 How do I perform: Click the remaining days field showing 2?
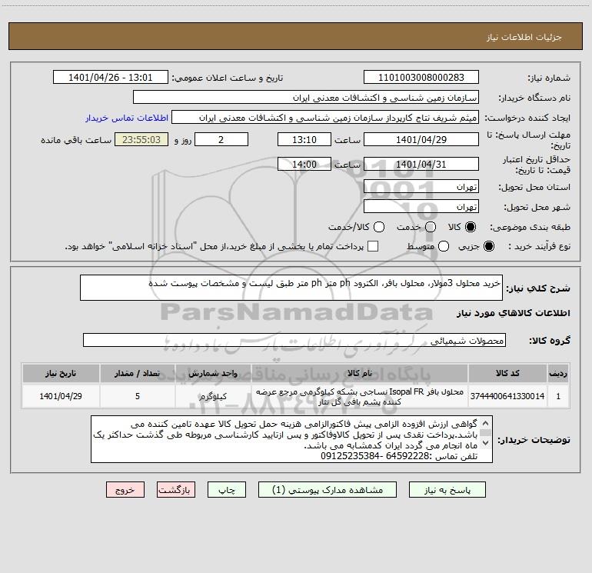[x=221, y=139]
